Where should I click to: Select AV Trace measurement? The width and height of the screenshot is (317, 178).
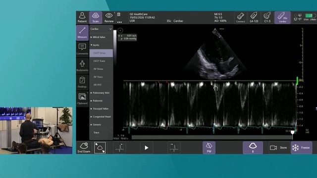click(101, 77)
